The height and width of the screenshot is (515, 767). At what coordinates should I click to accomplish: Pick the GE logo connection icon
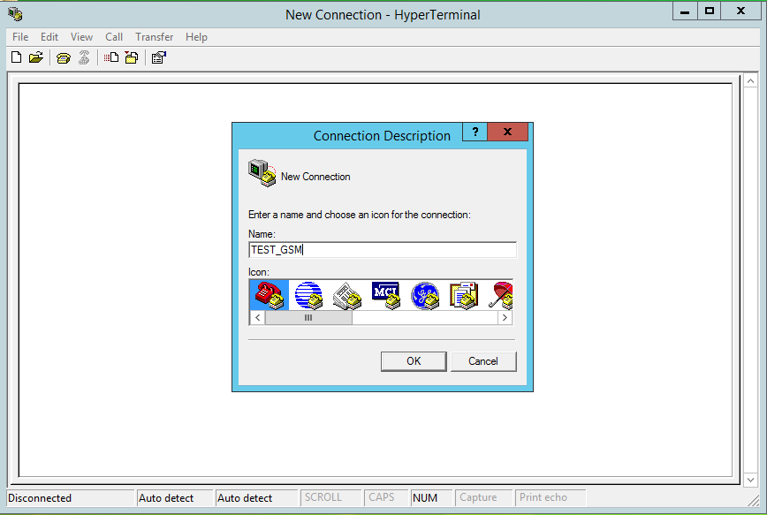pos(425,295)
